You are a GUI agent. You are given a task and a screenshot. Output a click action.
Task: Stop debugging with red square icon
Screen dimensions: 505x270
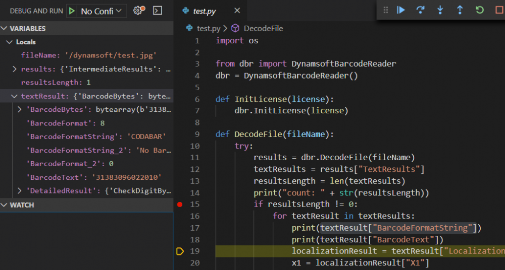pos(499,10)
